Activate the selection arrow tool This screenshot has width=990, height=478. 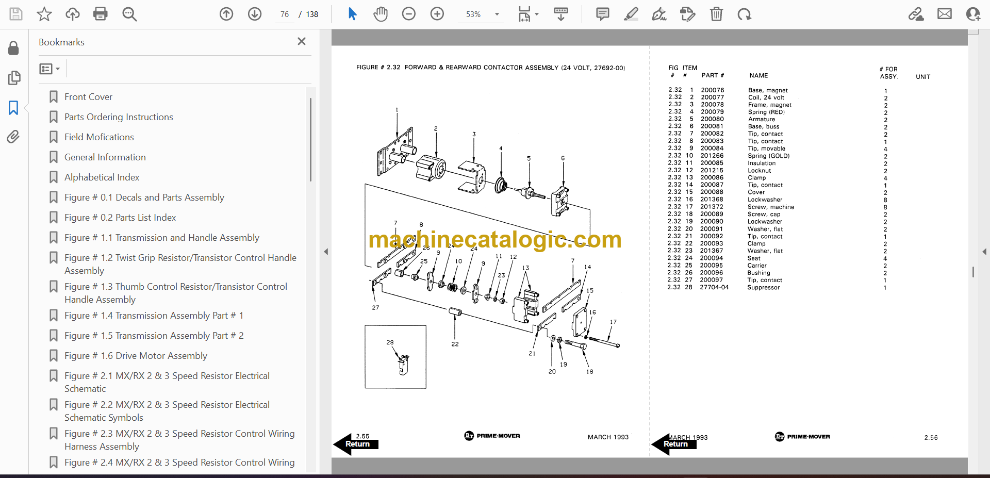pyautogui.click(x=353, y=14)
